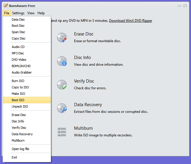
Task: Choose Exit from File menu
Action: (x=15, y=157)
